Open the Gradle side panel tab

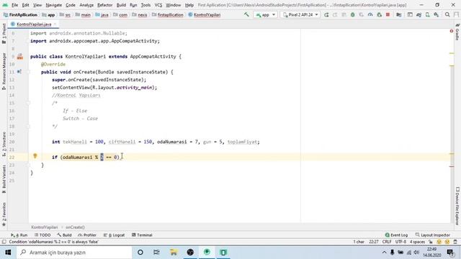point(457,32)
